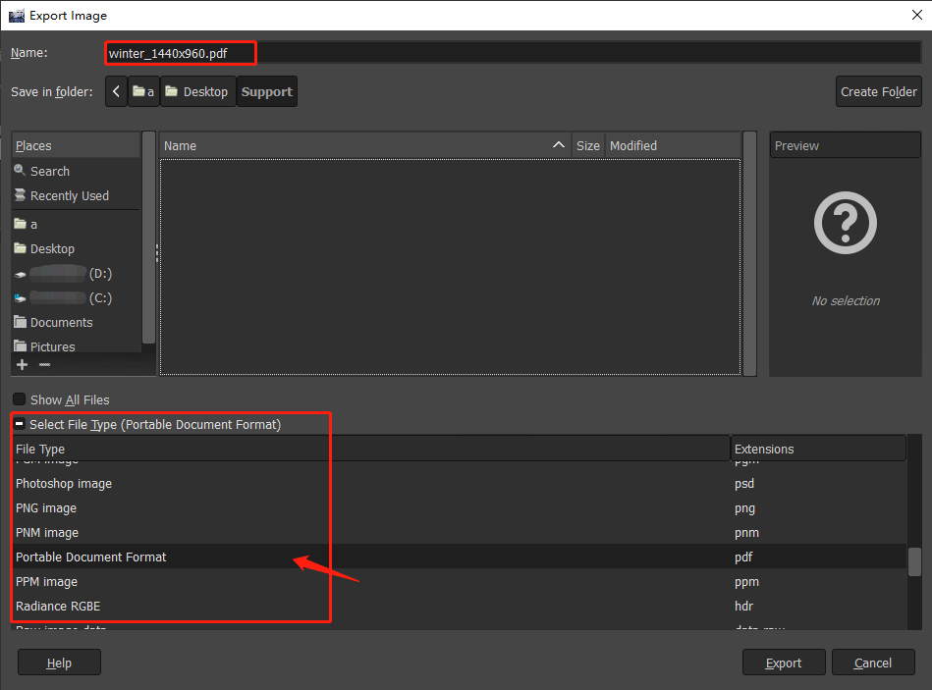Viewport: 932px width, 690px height.
Task: Click the Help button
Action: coord(59,663)
